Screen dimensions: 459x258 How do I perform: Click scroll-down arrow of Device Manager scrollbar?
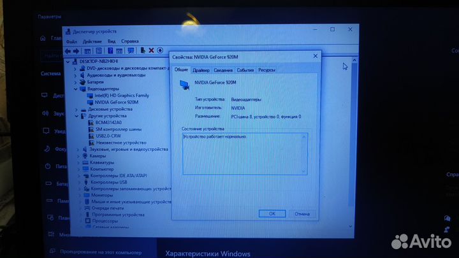pos(351,226)
